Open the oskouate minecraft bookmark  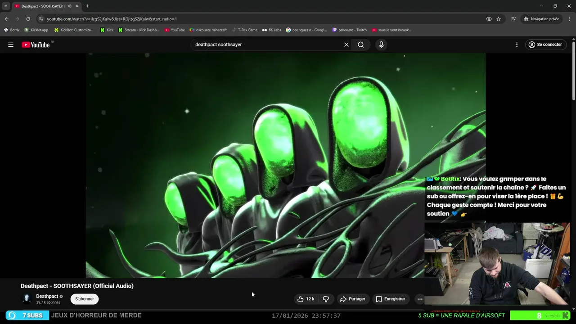click(208, 30)
